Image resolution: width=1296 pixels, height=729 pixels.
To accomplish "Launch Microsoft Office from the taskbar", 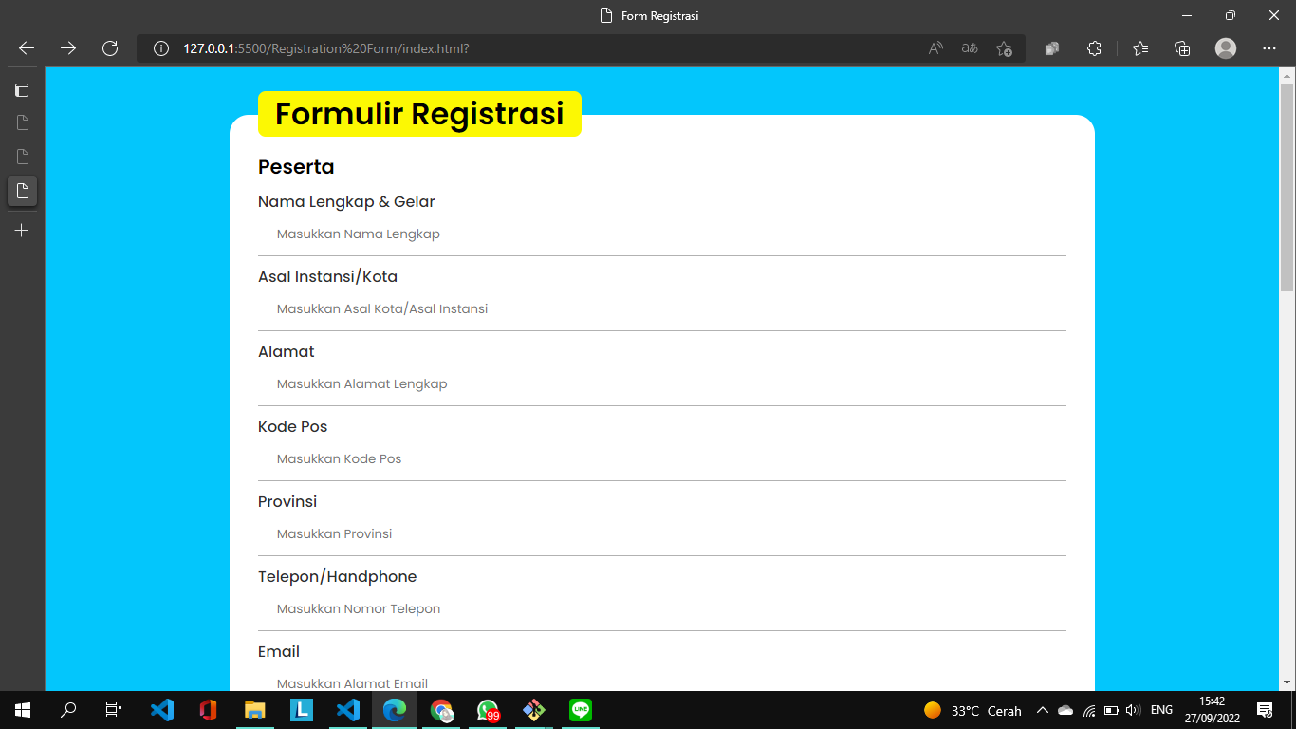I will tap(209, 710).
